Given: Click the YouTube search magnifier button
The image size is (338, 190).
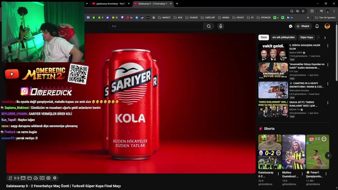Looking at the screenshot, I should click(209, 26).
